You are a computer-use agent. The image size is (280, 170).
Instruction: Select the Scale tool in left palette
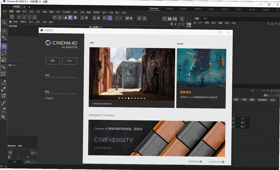click(x=4, y=60)
